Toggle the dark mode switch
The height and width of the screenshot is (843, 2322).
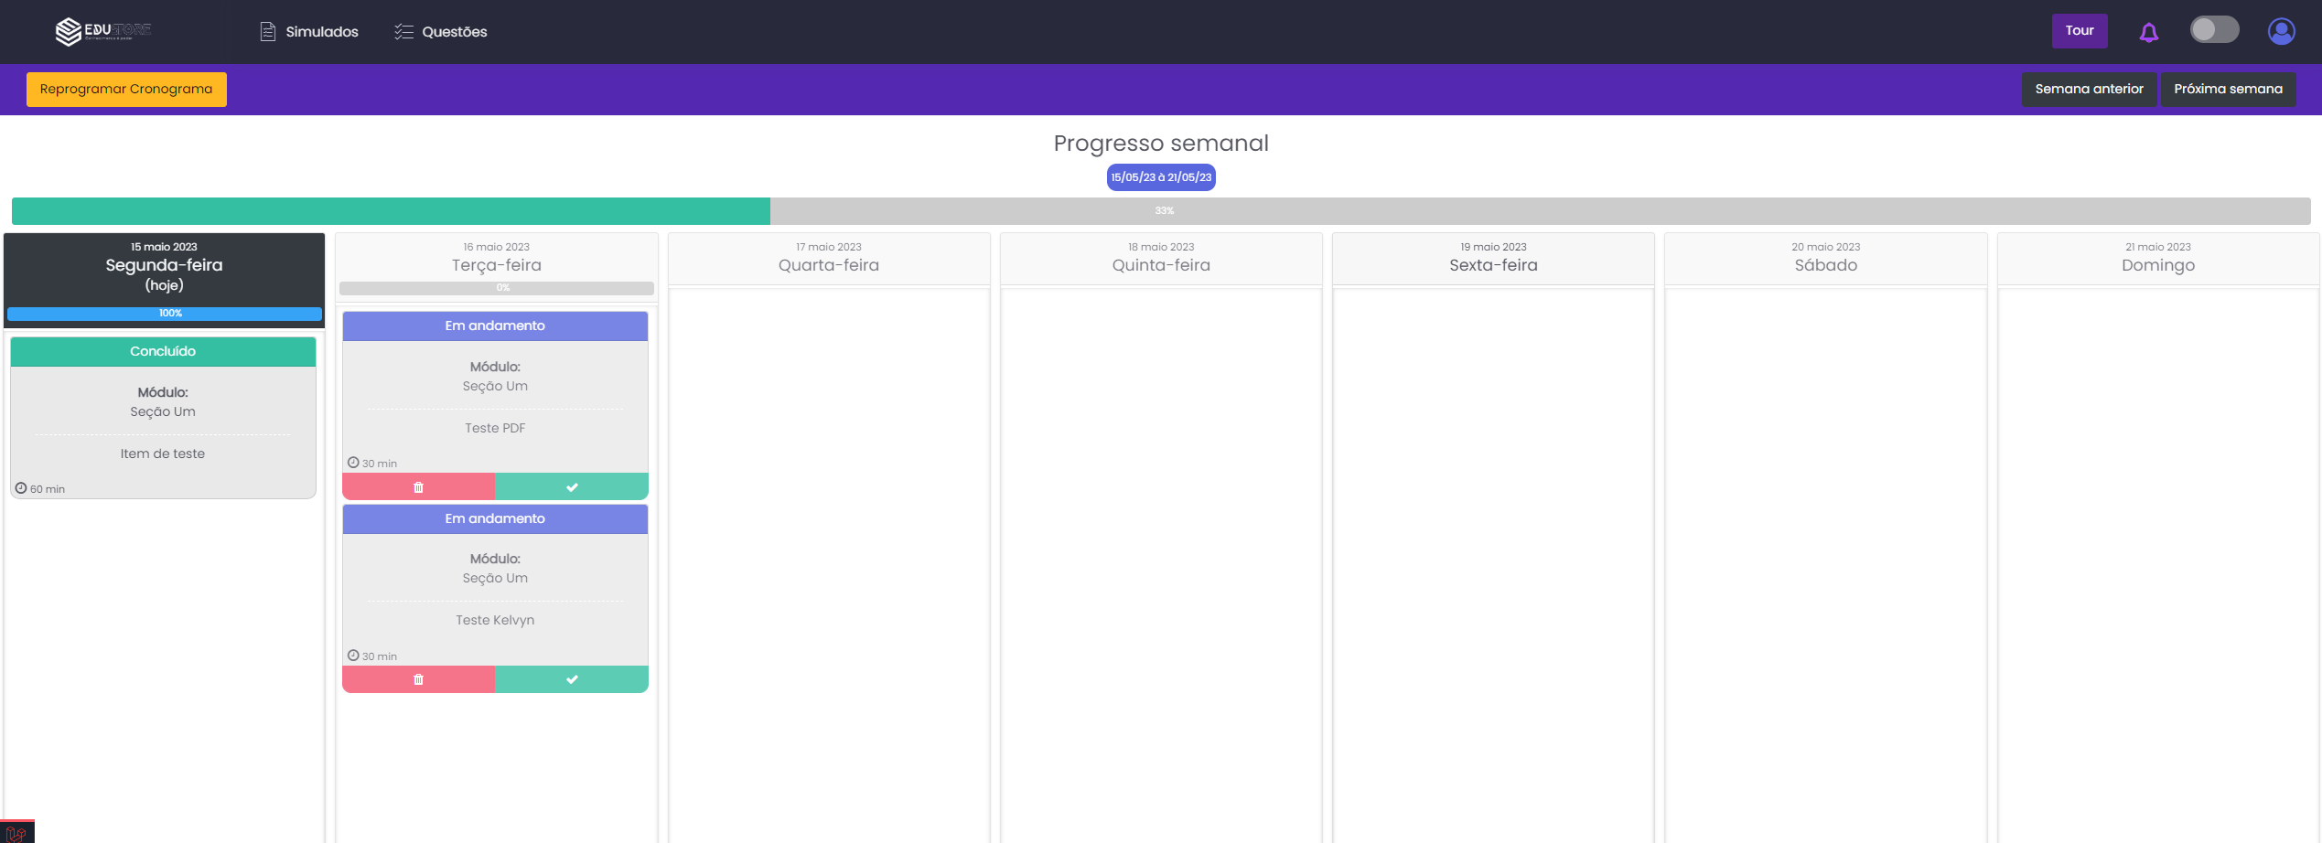[2214, 30]
